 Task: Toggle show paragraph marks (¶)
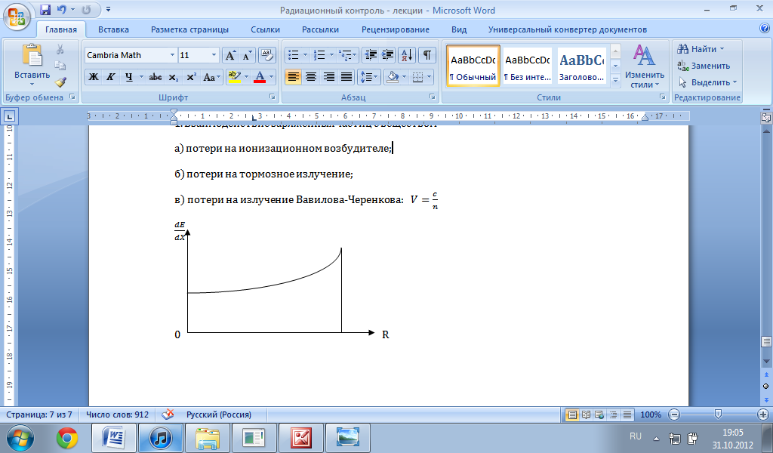point(427,54)
